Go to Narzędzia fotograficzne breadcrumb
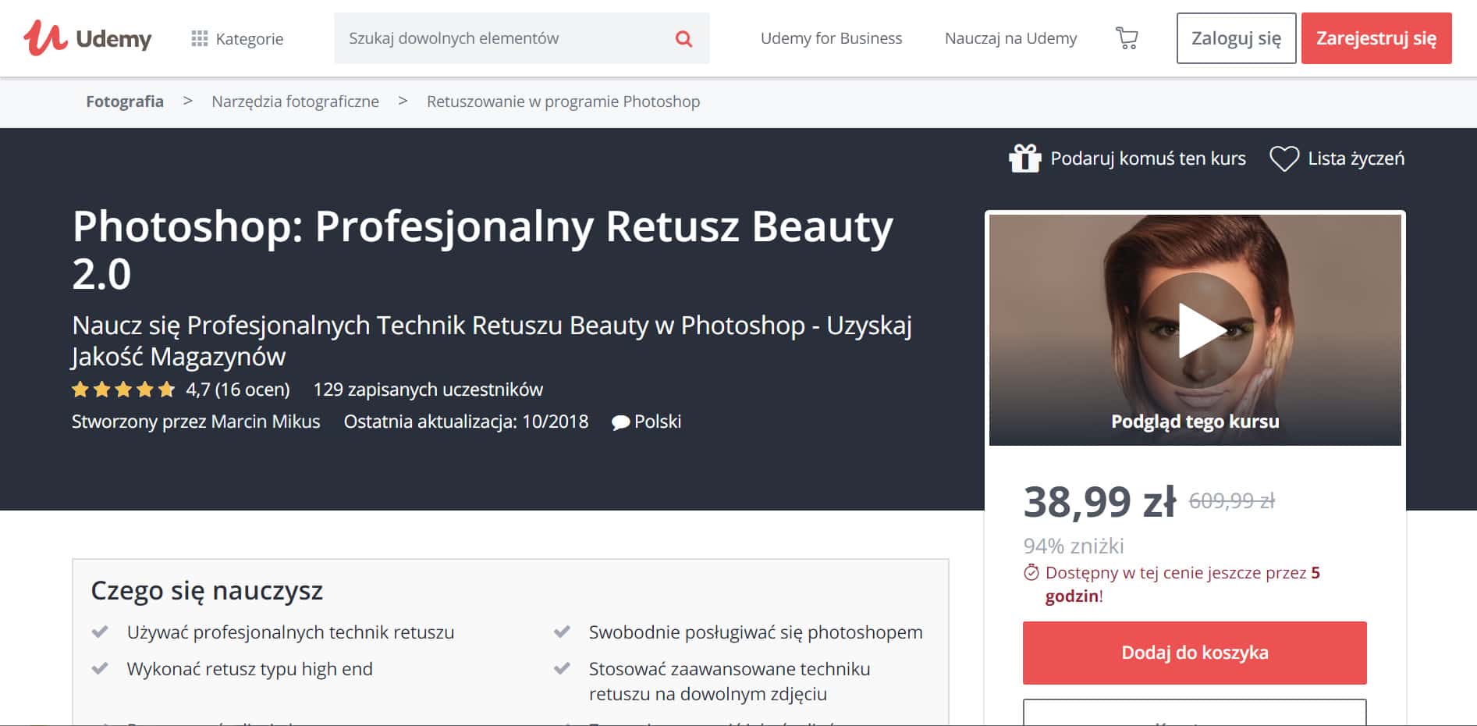 tap(295, 101)
